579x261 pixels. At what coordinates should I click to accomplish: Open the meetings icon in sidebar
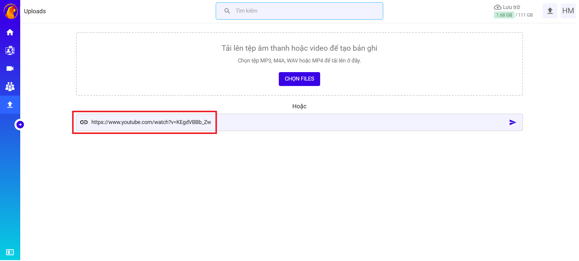[x=10, y=50]
